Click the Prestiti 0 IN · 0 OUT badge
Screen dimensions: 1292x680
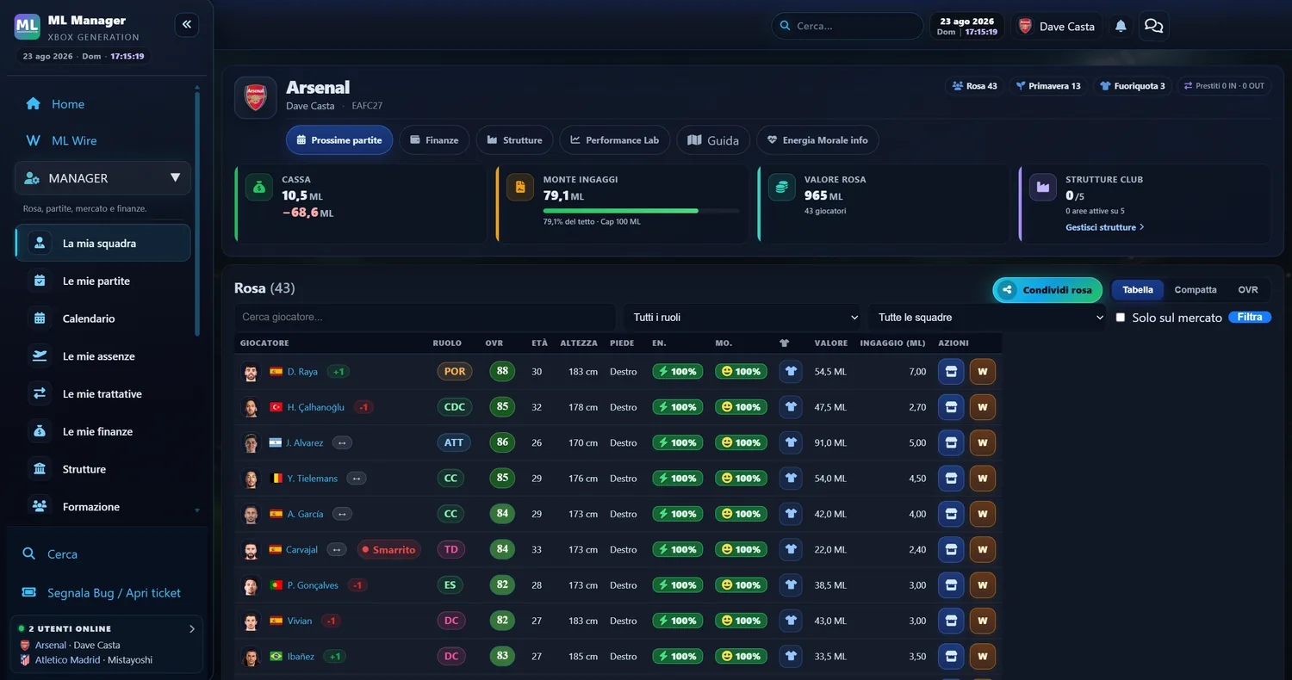click(x=1224, y=86)
